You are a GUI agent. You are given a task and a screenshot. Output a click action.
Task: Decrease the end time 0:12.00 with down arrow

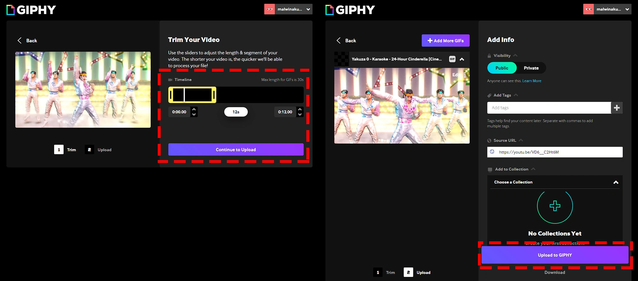click(300, 115)
